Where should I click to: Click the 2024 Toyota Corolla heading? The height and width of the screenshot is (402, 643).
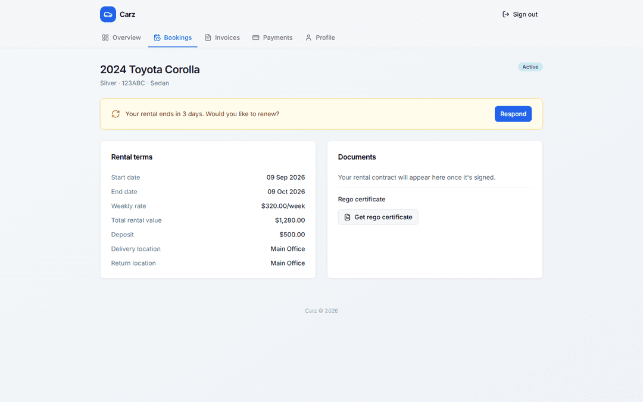point(149,69)
